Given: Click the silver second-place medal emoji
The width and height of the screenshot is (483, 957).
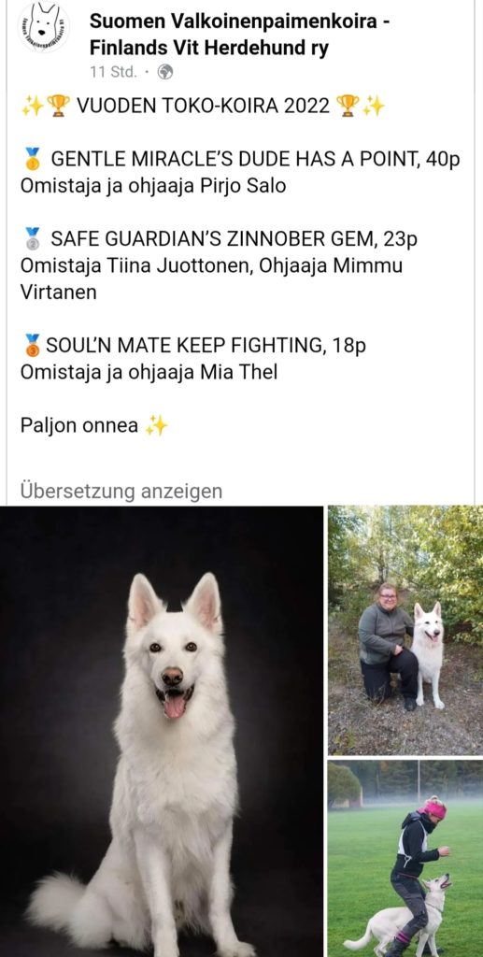Looking at the screenshot, I should 33,238.
